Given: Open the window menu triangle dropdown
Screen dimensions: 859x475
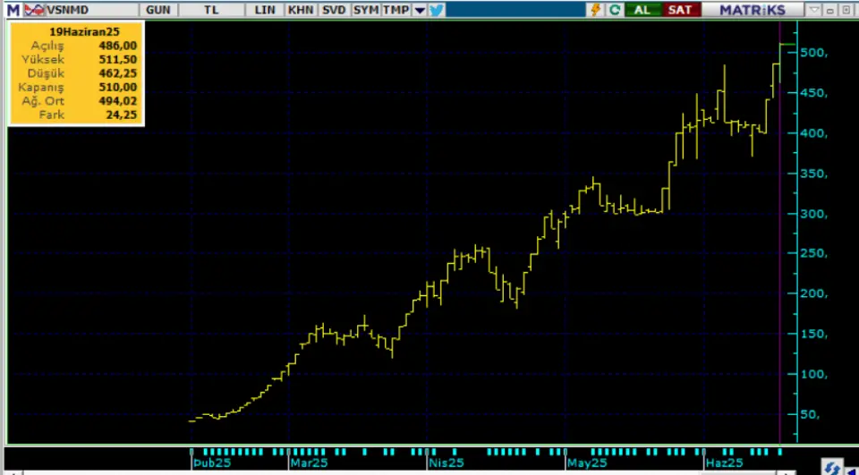Looking at the screenshot, I should pyautogui.click(x=814, y=10).
